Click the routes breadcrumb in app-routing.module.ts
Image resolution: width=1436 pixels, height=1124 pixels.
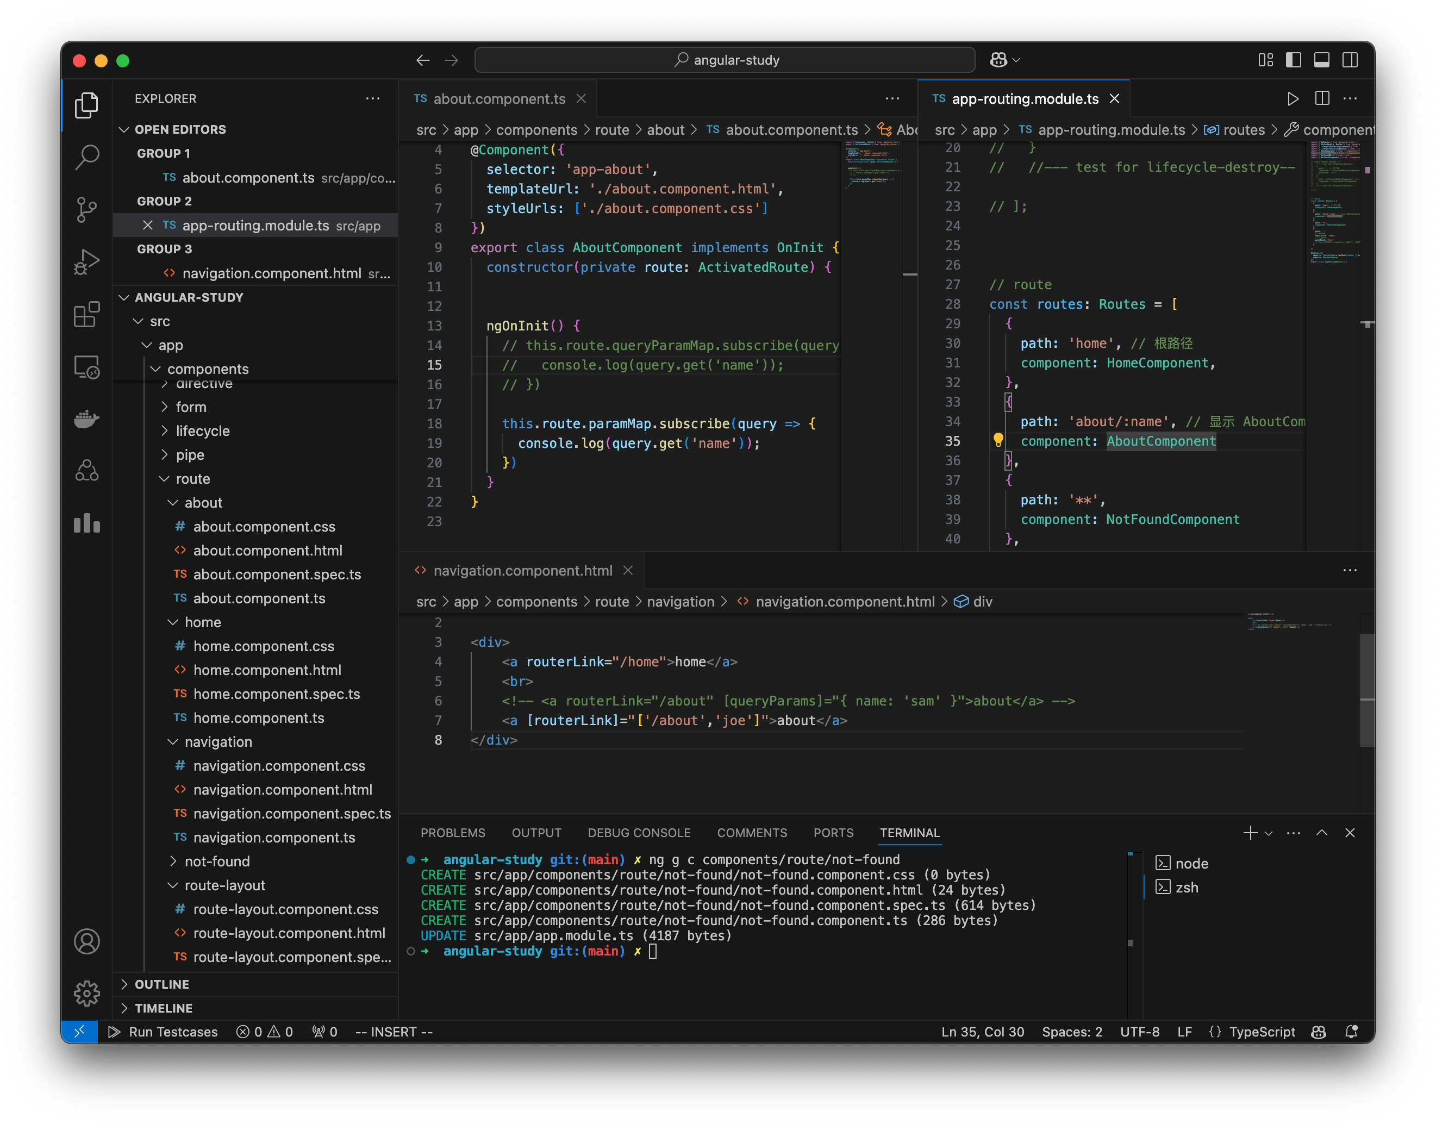point(1243,130)
